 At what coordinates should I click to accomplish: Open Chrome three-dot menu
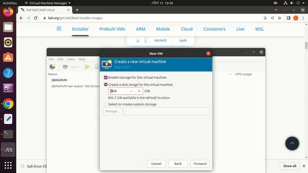click(303, 18)
